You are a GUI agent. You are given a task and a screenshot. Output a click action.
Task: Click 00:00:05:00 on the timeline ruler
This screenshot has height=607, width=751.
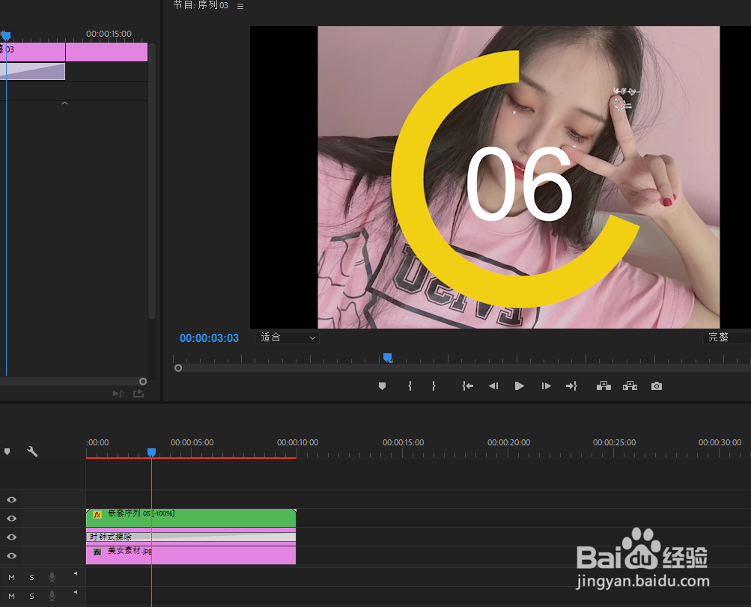(x=192, y=442)
